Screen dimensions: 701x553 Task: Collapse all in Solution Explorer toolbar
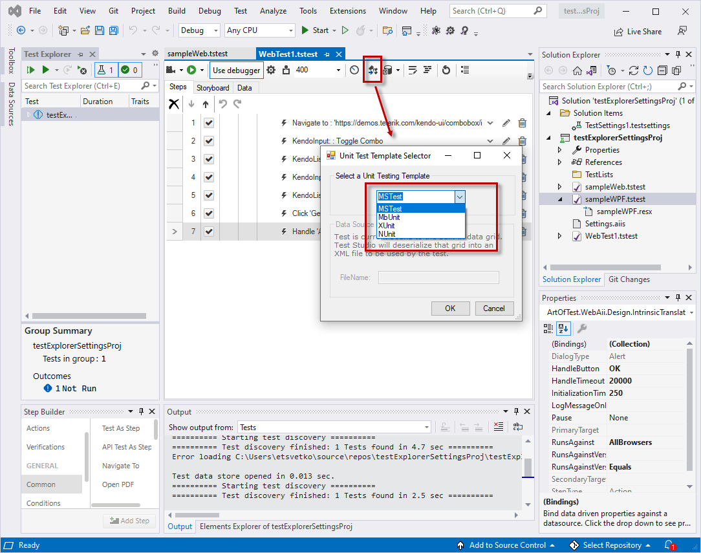point(662,70)
